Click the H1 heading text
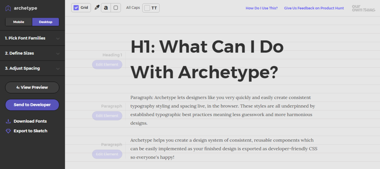 (x=207, y=60)
